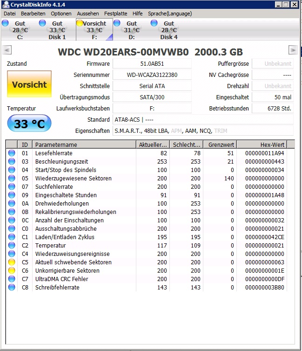
Task: Select the Disk 4 tab
Action: tap(169, 30)
